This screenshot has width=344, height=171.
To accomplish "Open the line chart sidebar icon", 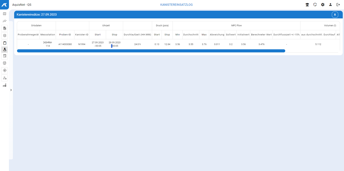I will coord(5,21).
